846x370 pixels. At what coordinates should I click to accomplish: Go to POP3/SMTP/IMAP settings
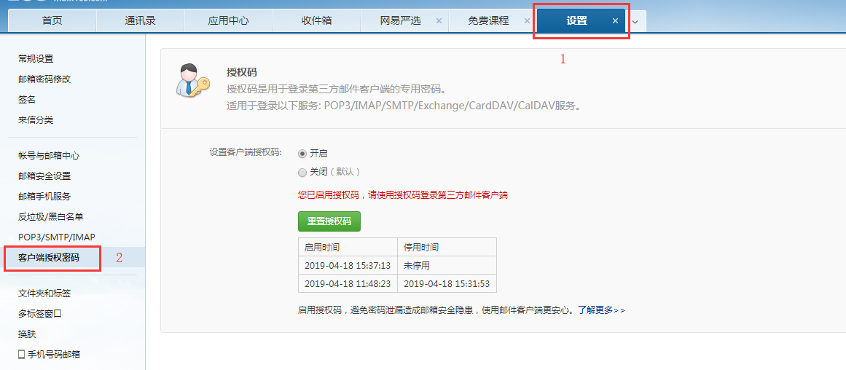[57, 237]
